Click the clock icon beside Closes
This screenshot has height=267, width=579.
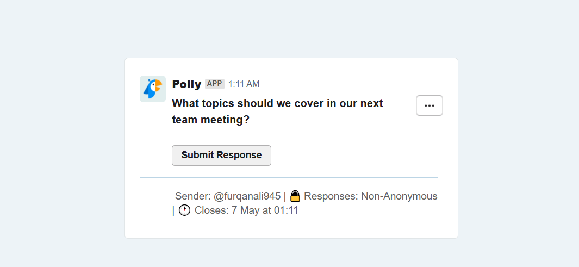coord(185,210)
